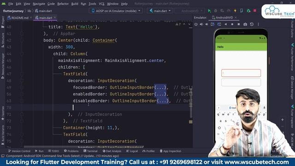The image size is (295, 166).
Task: Attach debugger to Android process icon
Action: pyautogui.click(x=248, y=11)
